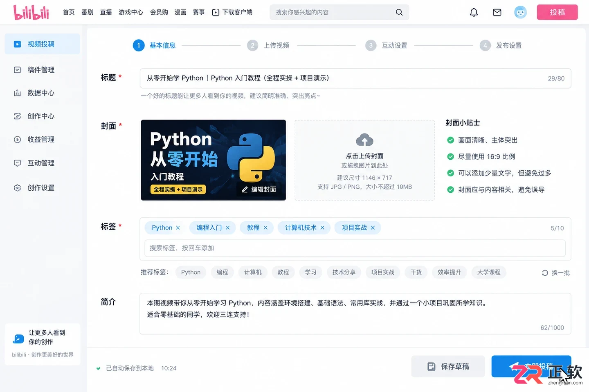Click the 收益管理 coin icon
This screenshot has width=589, height=392.
point(17,140)
